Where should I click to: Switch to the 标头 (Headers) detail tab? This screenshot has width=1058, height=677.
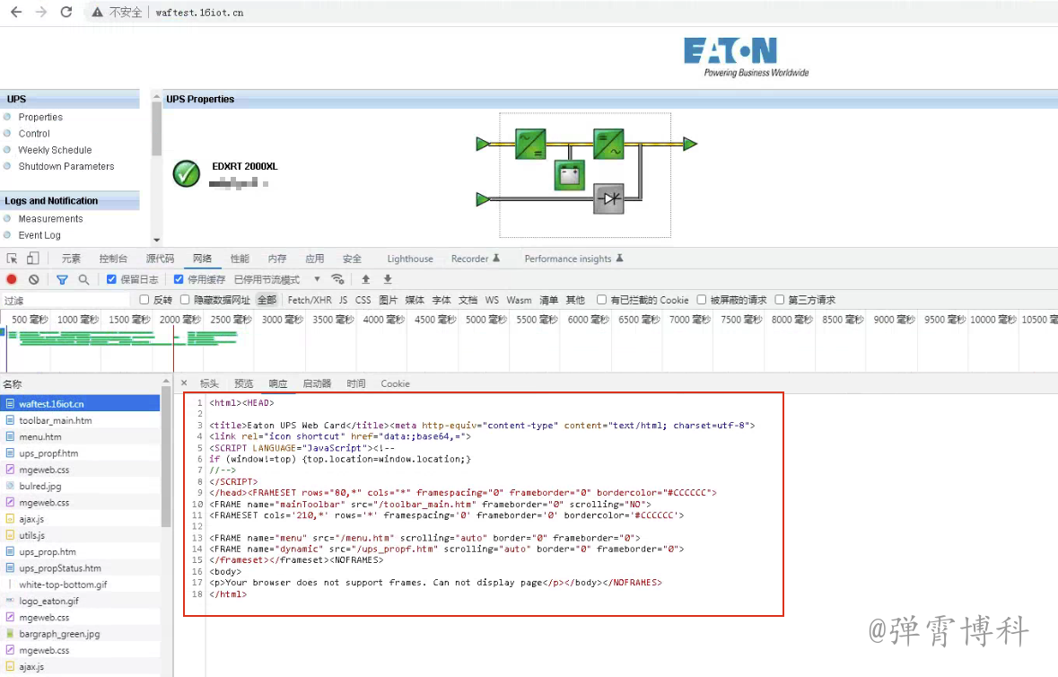[x=209, y=383]
